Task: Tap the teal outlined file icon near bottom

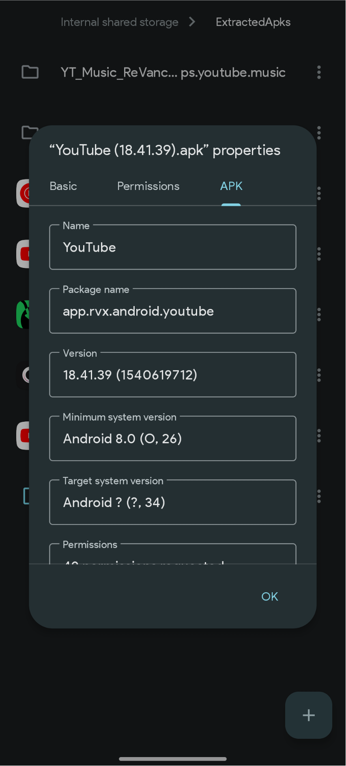Action: point(25,496)
